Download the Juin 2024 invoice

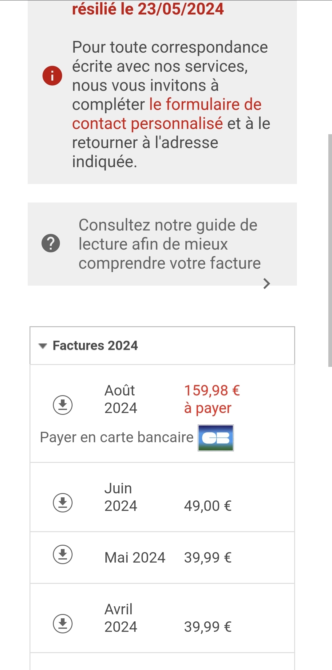click(63, 503)
